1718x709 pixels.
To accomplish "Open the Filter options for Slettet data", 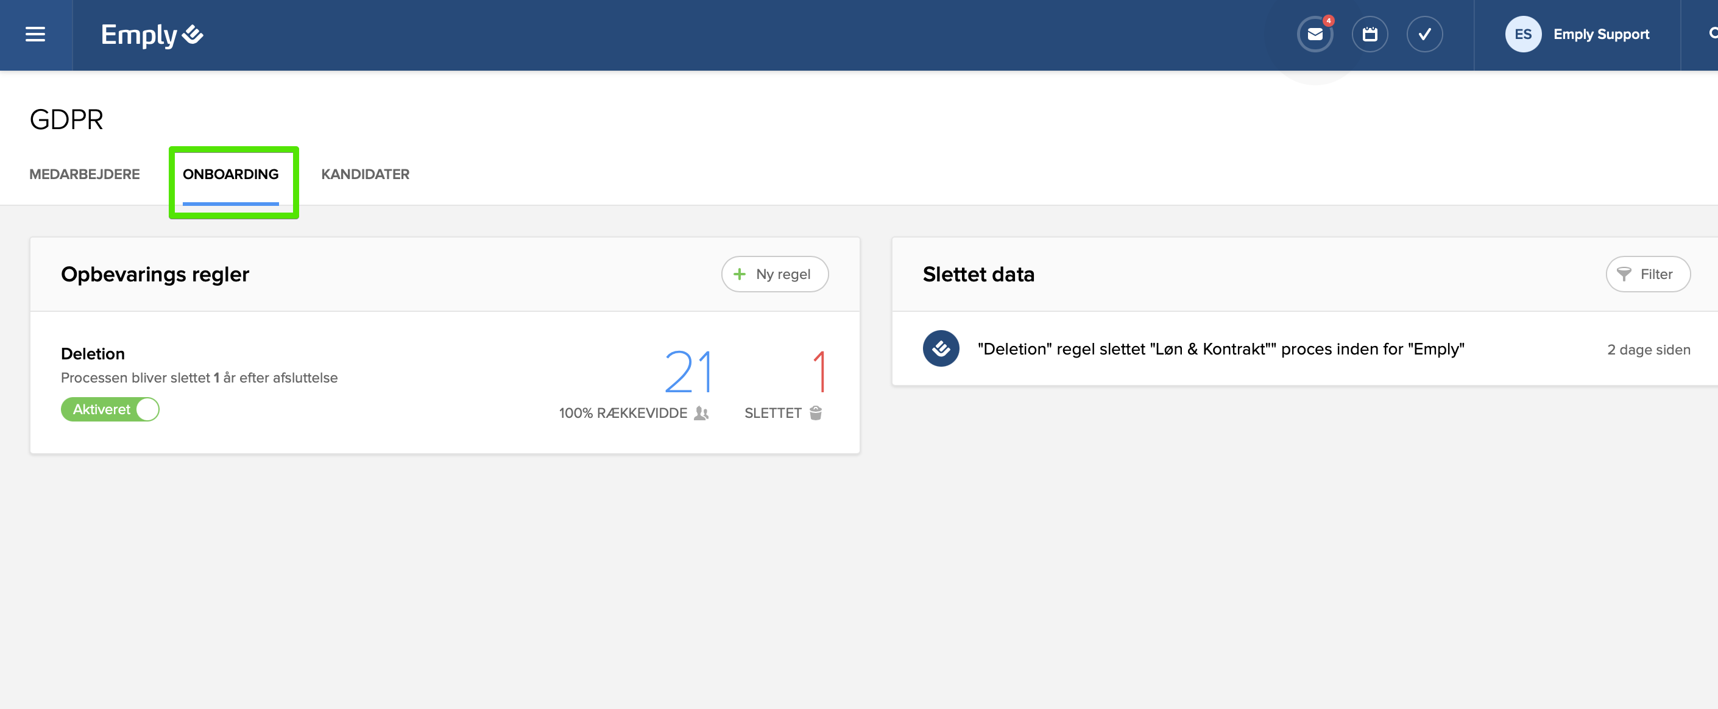I will click(x=1647, y=274).
